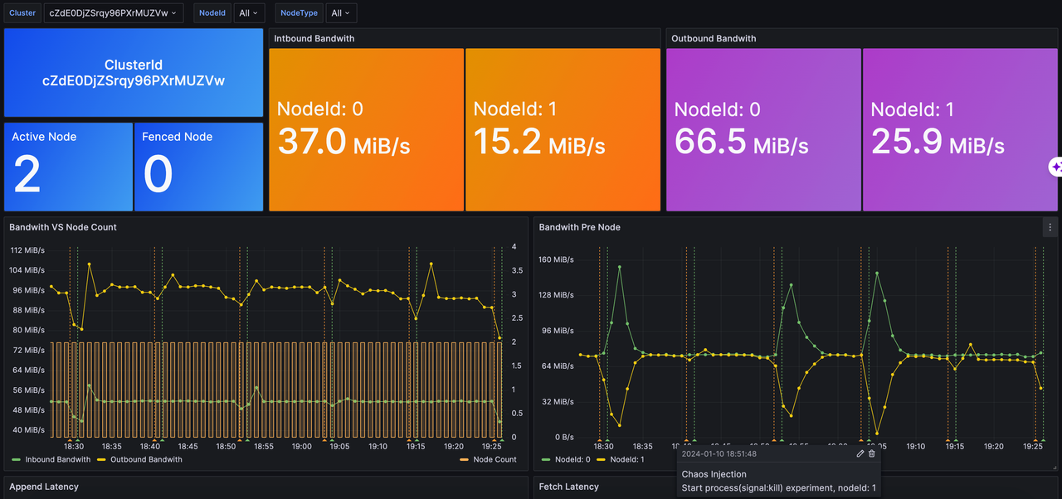Screen dimensions: 1062x499
Task: Delete the Chaos Injection annotation via trash icon
Action: [872, 453]
